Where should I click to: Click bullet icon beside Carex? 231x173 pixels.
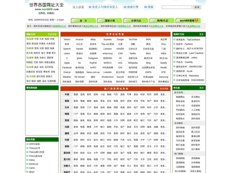[x=27, y=168]
